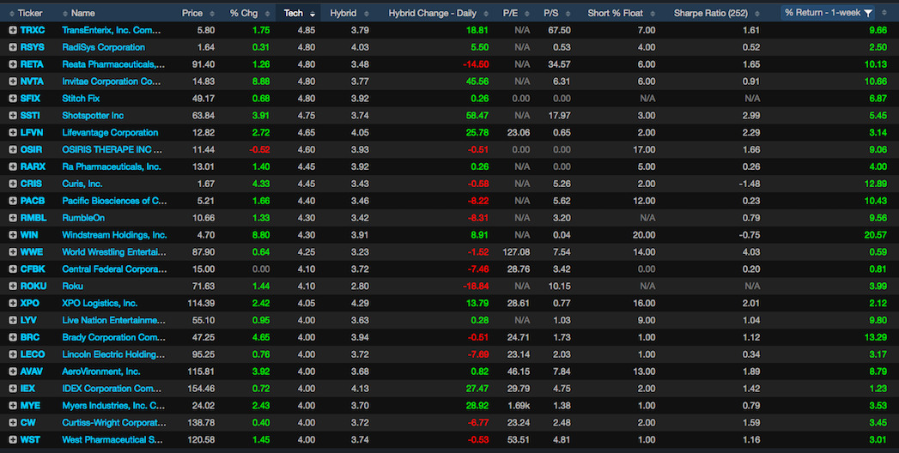This screenshot has height=453, width=899.
Task: Open the WWE ticker link
Action: coord(32,252)
